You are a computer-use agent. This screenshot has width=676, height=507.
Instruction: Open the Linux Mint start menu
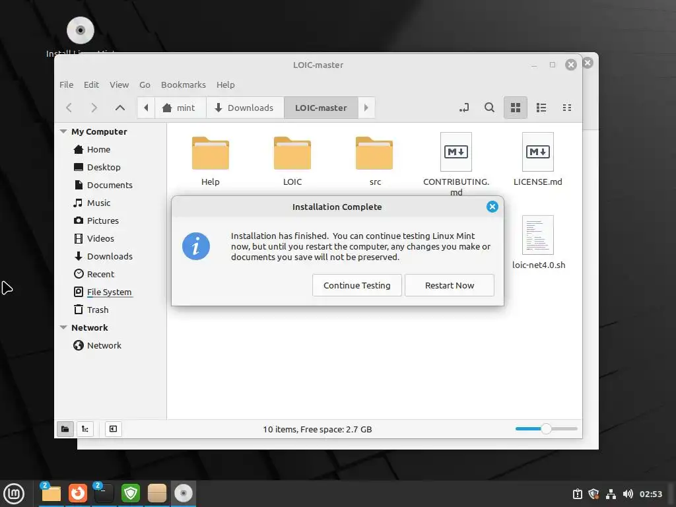pyautogui.click(x=14, y=494)
